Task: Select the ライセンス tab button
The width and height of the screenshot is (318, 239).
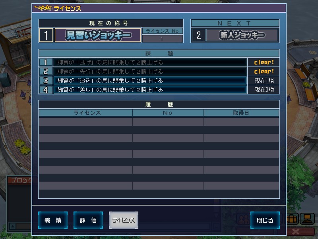Action: click(124, 220)
